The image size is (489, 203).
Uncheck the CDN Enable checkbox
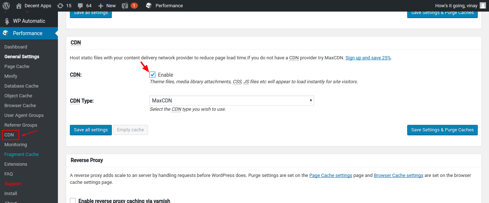click(152, 75)
